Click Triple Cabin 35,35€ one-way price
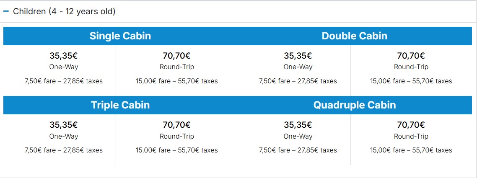Viewport: 477px width, 178px height. (64, 125)
